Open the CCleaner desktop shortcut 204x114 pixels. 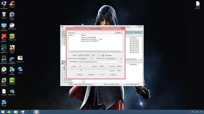coord(12,4)
